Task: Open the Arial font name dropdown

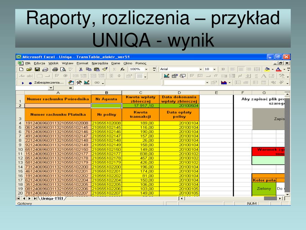Action: point(201,69)
